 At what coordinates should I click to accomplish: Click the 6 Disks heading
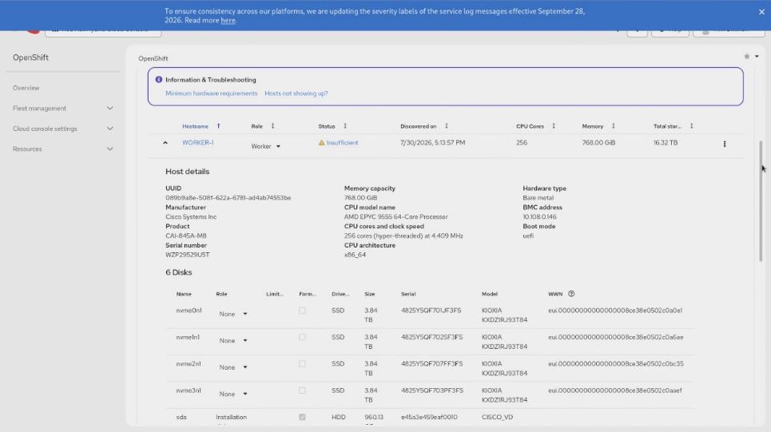178,272
